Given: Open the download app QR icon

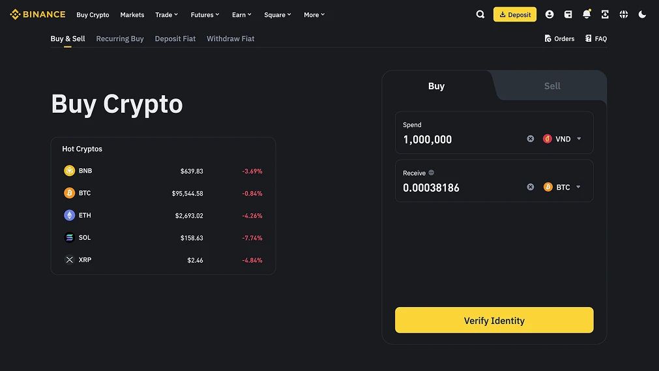Looking at the screenshot, I should pyautogui.click(x=605, y=14).
